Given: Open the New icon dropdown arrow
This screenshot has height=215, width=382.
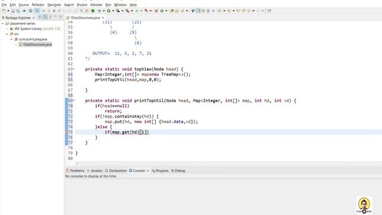Looking at the screenshot, I should tap(8, 11).
